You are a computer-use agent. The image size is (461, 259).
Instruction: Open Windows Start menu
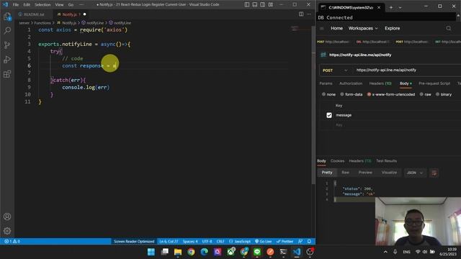(151, 252)
